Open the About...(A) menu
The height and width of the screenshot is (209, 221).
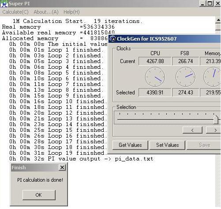(46, 12)
